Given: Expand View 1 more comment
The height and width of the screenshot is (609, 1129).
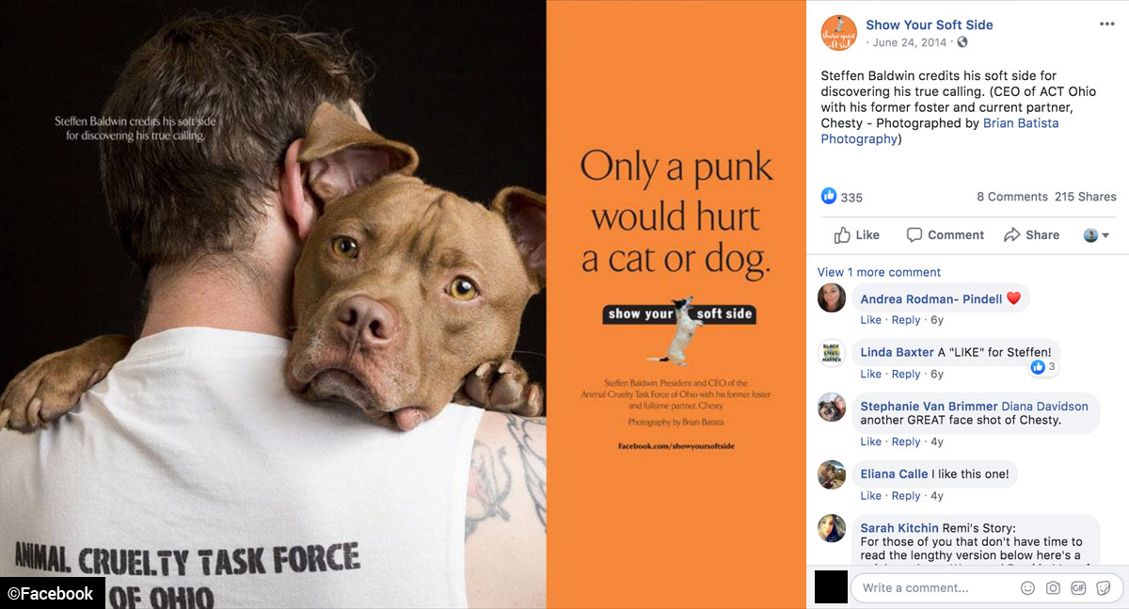Looking at the screenshot, I should pos(879,272).
